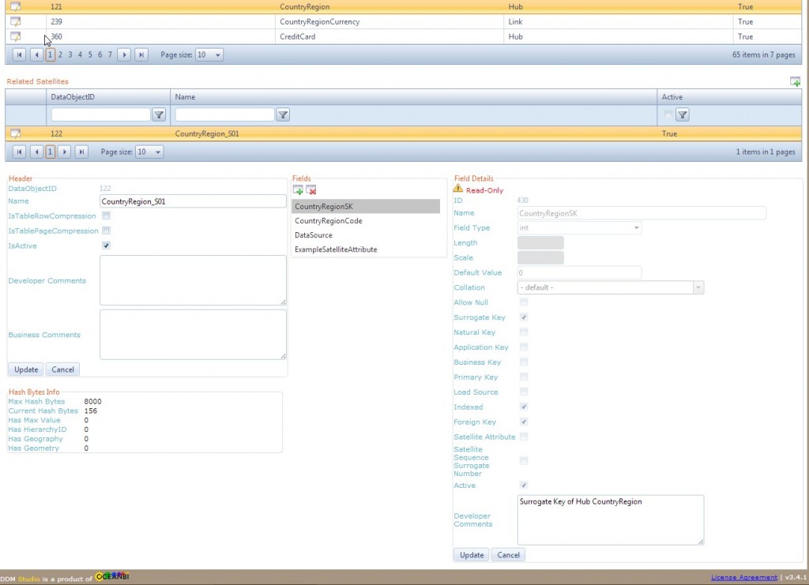Toggle the IsTableRowCompression checkbox

point(107,216)
